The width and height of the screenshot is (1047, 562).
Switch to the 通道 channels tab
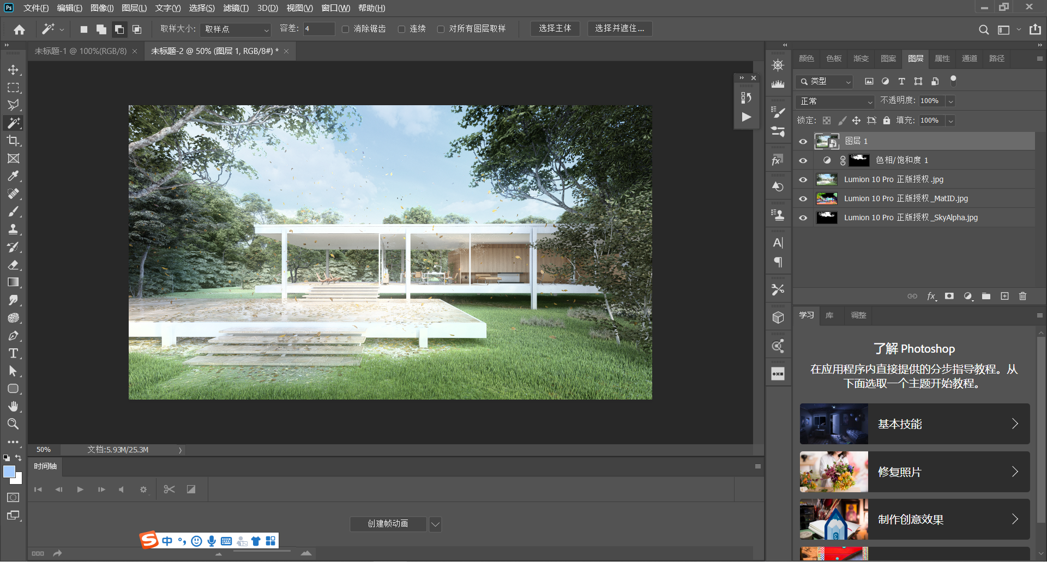[969, 58]
